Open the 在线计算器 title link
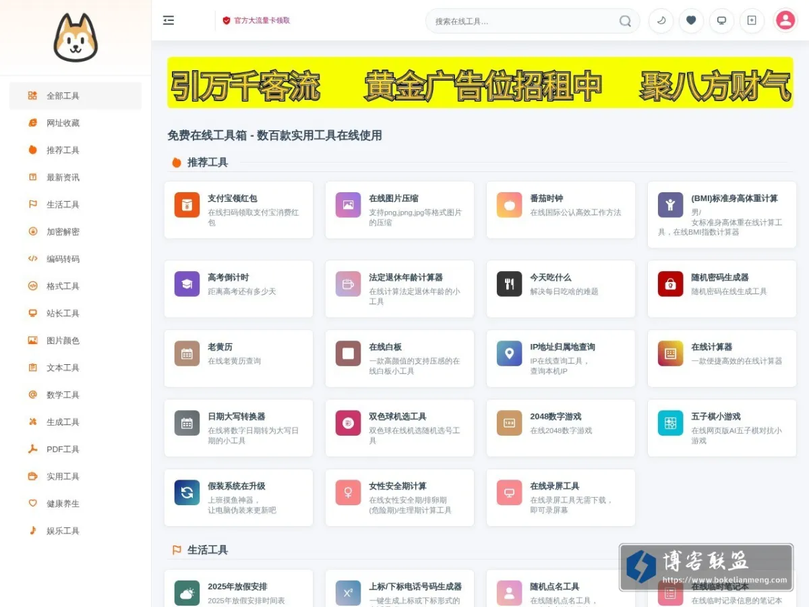 712,347
